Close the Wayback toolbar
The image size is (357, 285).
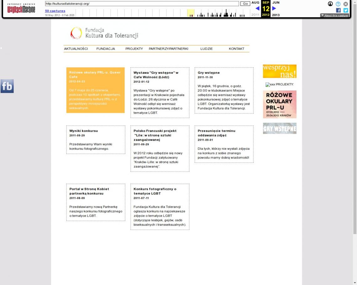click(x=346, y=4)
